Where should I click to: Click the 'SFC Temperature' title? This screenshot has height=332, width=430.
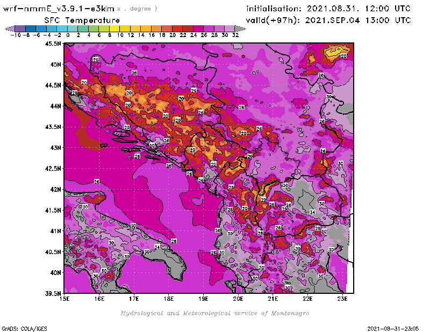(x=82, y=20)
